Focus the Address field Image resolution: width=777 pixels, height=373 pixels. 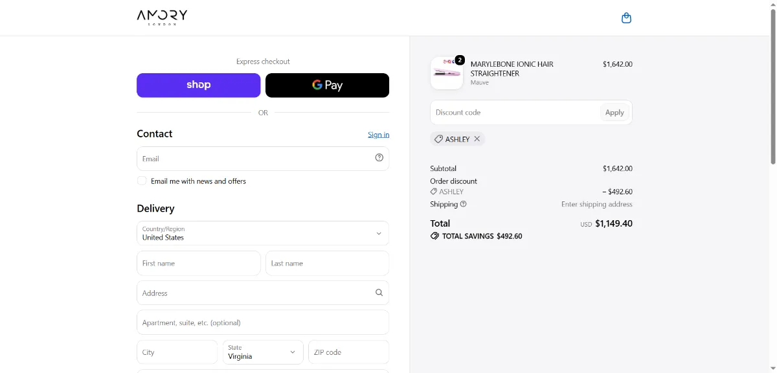(263, 293)
